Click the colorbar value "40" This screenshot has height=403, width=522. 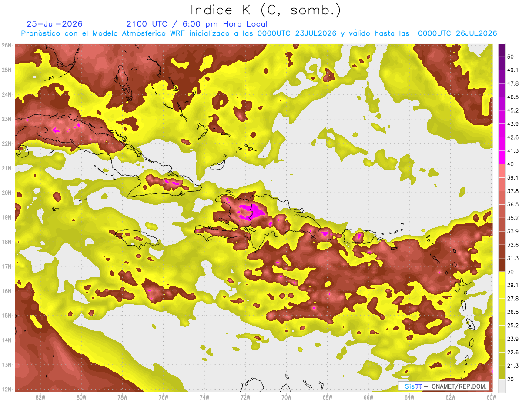click(511, 164)
